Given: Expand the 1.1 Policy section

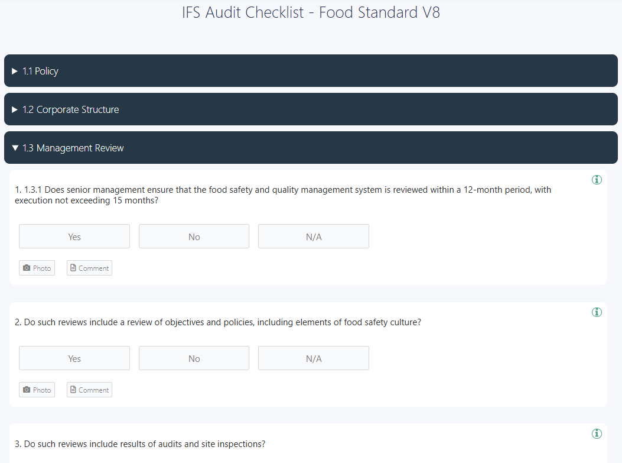Looking at the screenshot, I should (x=311, y=70).
